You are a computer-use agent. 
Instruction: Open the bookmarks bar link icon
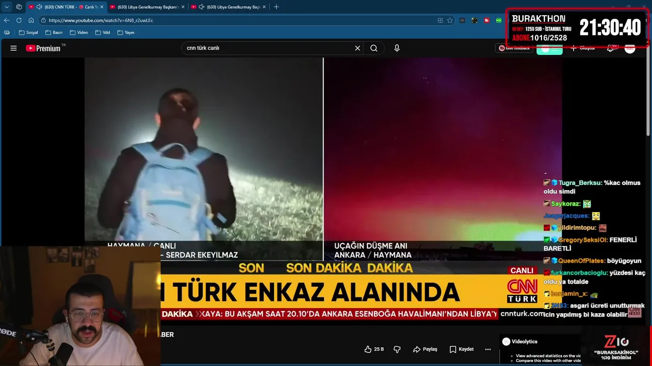tap(7, 32)
